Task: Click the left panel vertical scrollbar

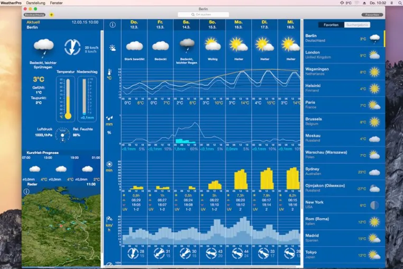Action: click(102, 141)
